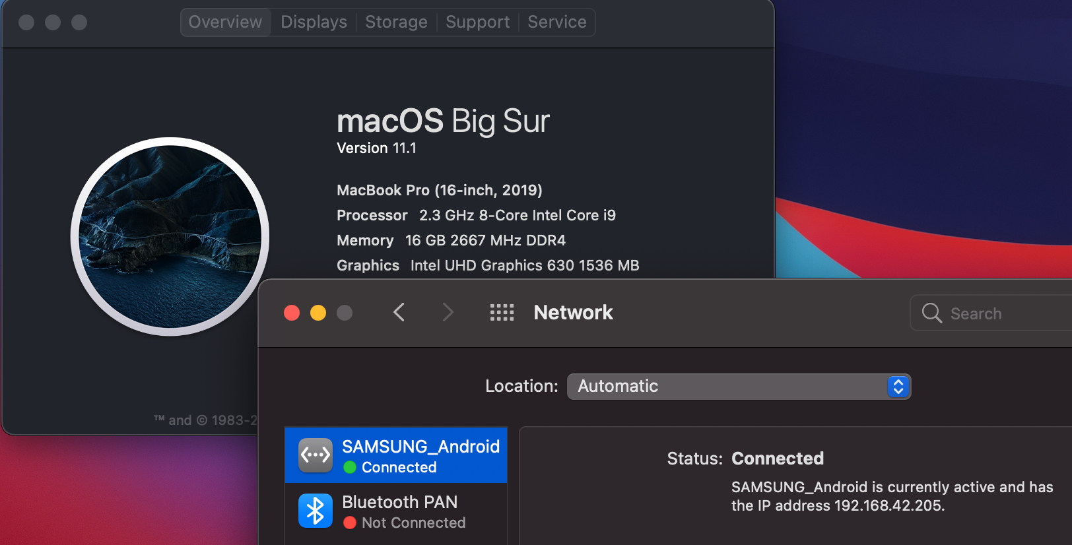
Task: Click the magnifying glass search icon
Action: [x=931, y=313]
